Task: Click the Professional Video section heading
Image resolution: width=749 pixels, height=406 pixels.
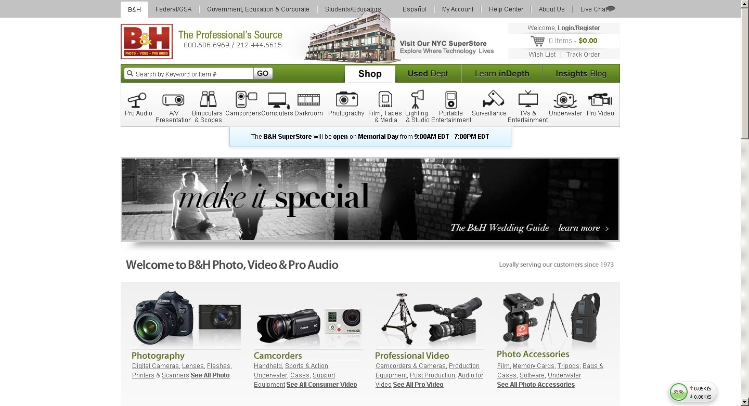Action: [x=412, y=356]
